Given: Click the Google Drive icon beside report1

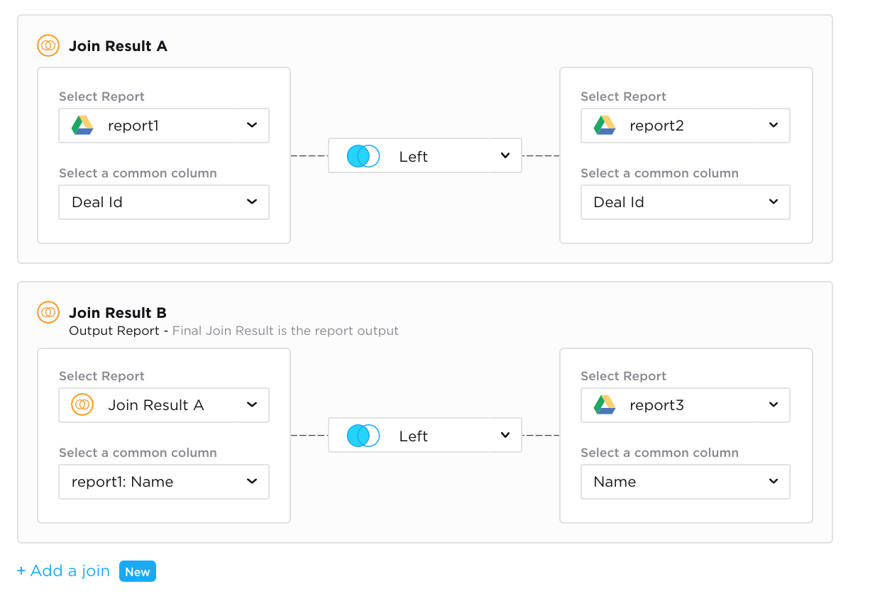Looking at the screenshot, I should (83, 126).
